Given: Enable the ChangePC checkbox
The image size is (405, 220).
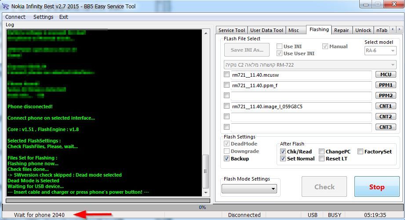Looking at the screenshot, I should tap(321, 151).
